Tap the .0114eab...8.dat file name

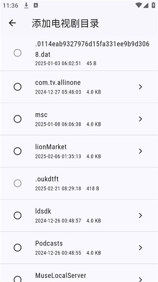click(92, 49)
